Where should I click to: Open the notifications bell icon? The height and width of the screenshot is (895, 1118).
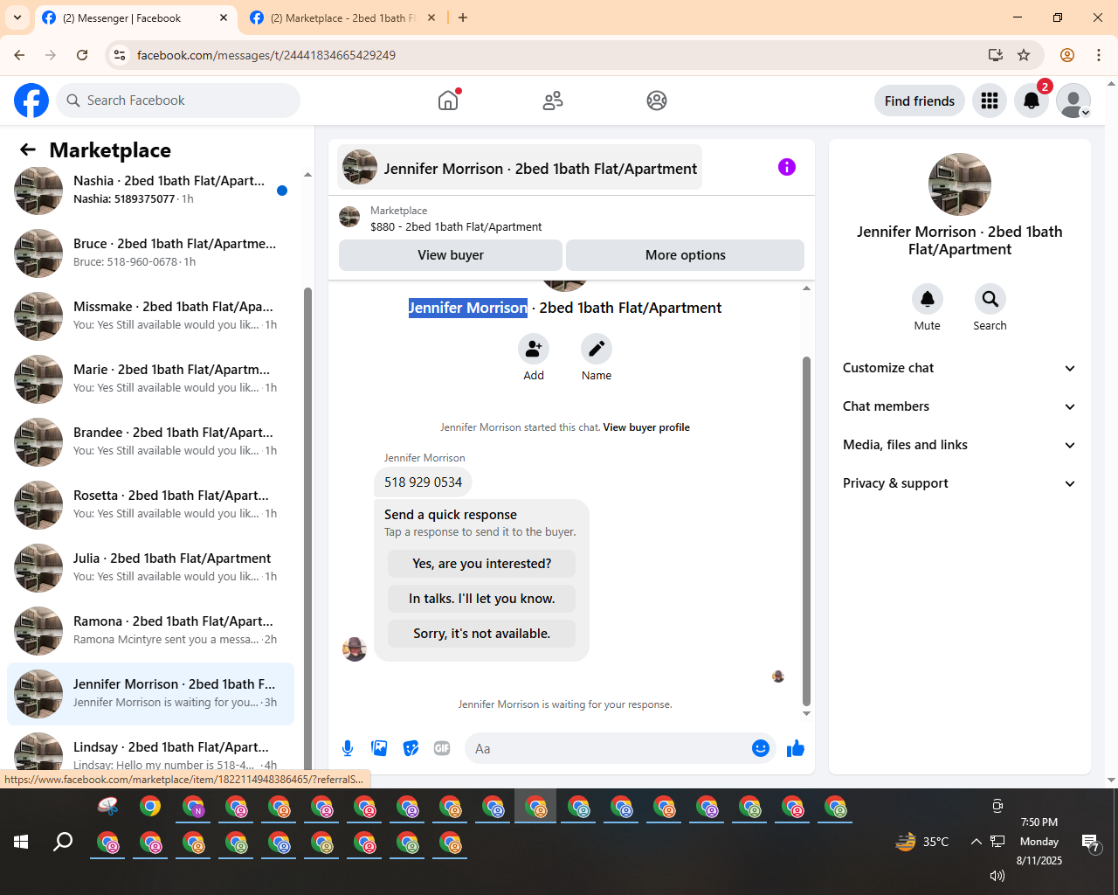pos(1032,101)
